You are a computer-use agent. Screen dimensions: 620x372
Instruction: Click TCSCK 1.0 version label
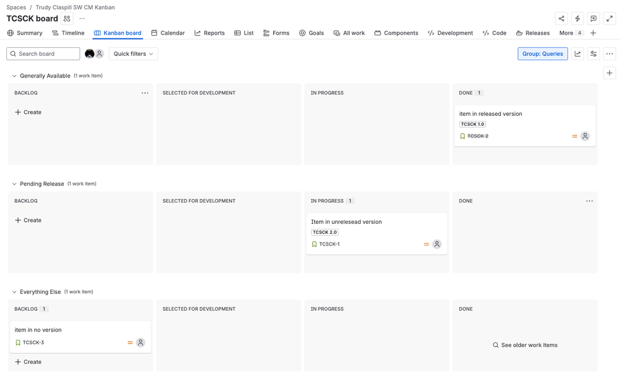click(x=472, y=125)
